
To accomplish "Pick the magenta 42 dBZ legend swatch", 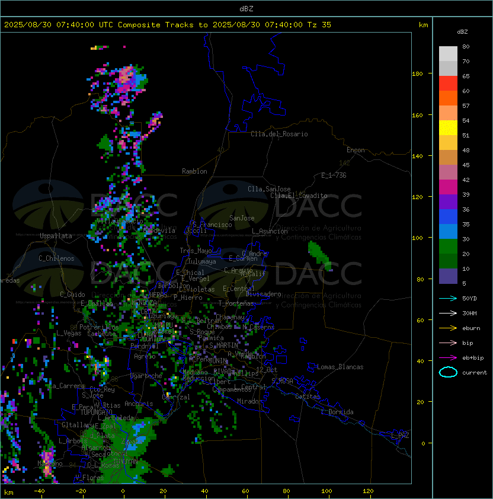I will 448,187.
